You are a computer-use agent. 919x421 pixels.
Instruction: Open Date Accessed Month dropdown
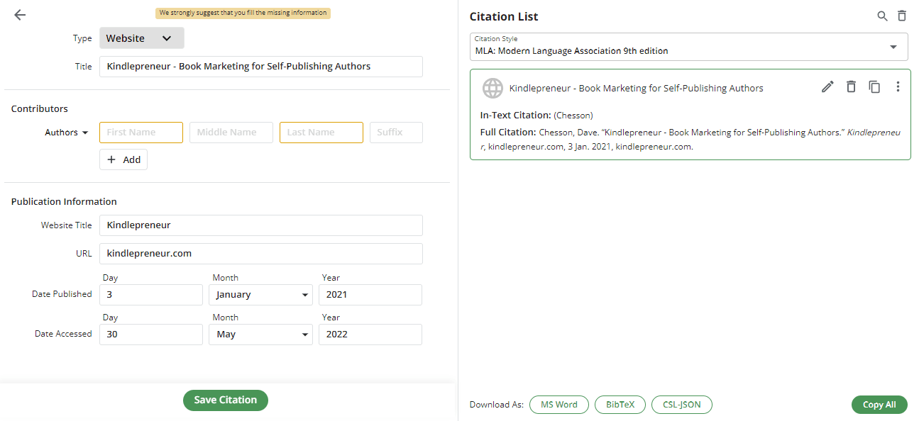pyautogui.click(x=260, y=335)
